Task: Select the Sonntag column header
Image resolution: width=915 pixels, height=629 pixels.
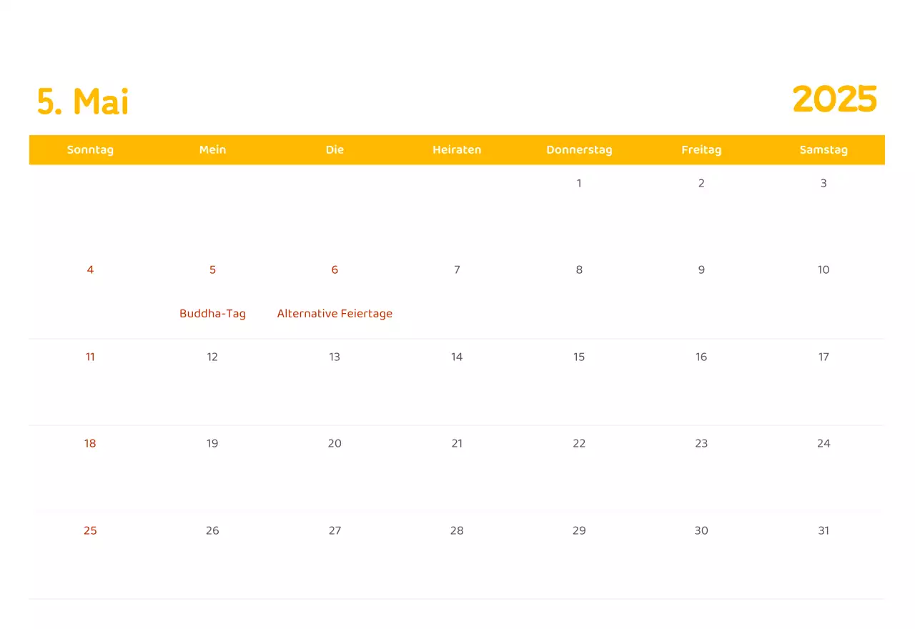Action: point(90,149)
